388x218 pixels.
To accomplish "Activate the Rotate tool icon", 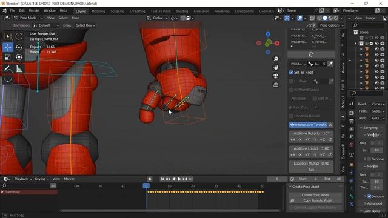I will [19, 47].
